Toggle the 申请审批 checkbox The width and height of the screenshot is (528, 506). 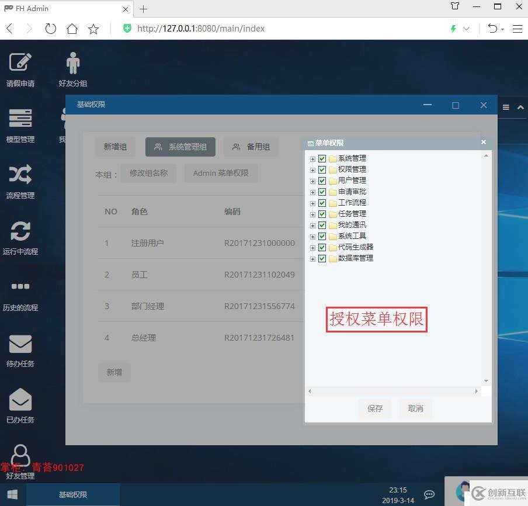pos(322,192)
